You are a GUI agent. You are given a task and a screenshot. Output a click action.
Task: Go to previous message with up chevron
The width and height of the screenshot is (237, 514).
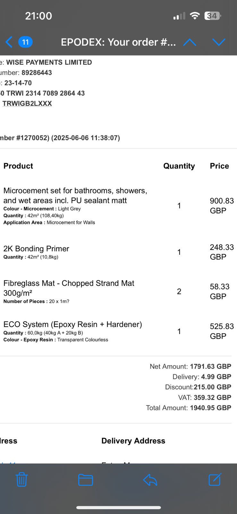click(190, 42)
